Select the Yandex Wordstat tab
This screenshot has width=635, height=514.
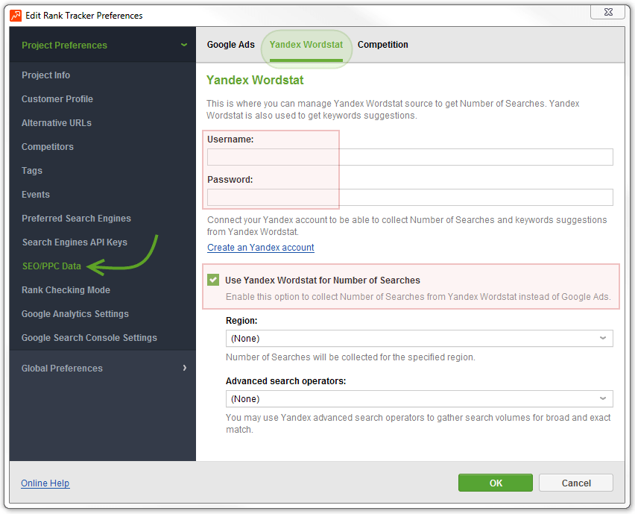tap(306, 45)
